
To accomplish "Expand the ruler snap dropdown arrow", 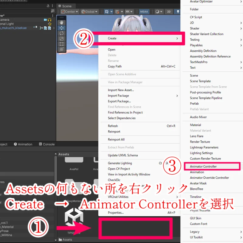I will (132, 12).
